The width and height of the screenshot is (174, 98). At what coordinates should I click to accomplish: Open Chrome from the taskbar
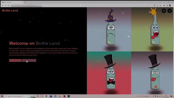47,96
